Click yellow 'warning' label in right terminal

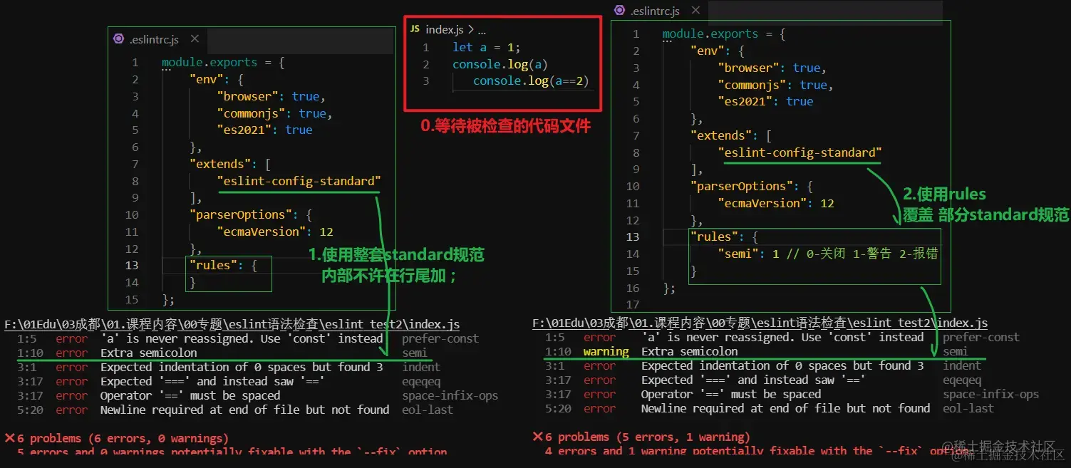pyautogui.click(x=606, y=351)
